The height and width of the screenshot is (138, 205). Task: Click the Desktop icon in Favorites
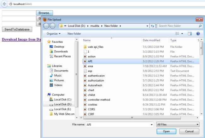(x=51, y=47)
